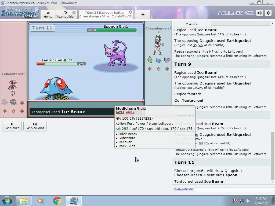The height and width of the screenshot is (206, 275).
Task: Open the CollabVM-VM1 username menu
Action: 236,13
